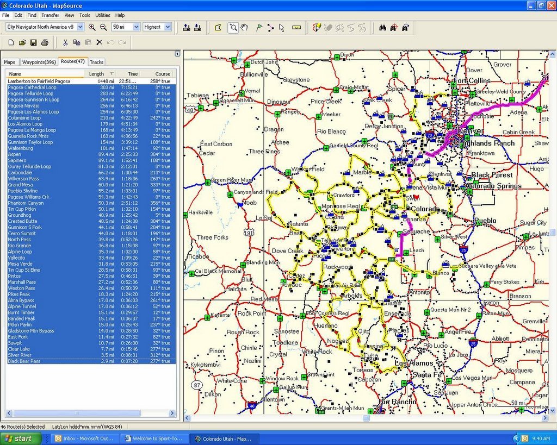Open the Find menu
557x445 pixels.
click(32, 15)
